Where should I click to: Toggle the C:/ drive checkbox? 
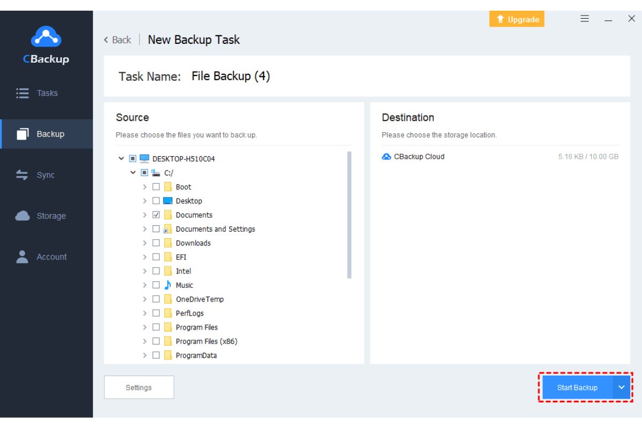pyautogui.click(x=144, y=173)
